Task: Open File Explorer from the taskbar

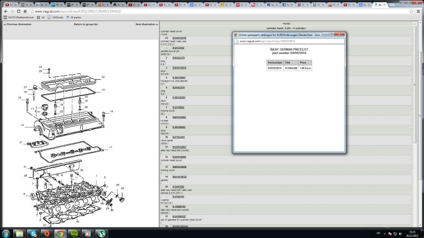Action: (x=20, y=233)
